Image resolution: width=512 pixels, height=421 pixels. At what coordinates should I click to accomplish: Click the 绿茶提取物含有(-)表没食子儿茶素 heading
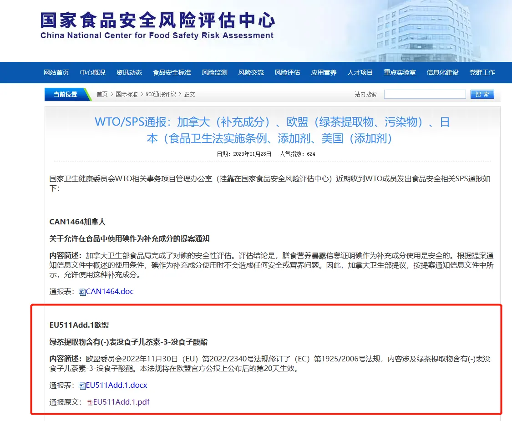click(128, 342)
